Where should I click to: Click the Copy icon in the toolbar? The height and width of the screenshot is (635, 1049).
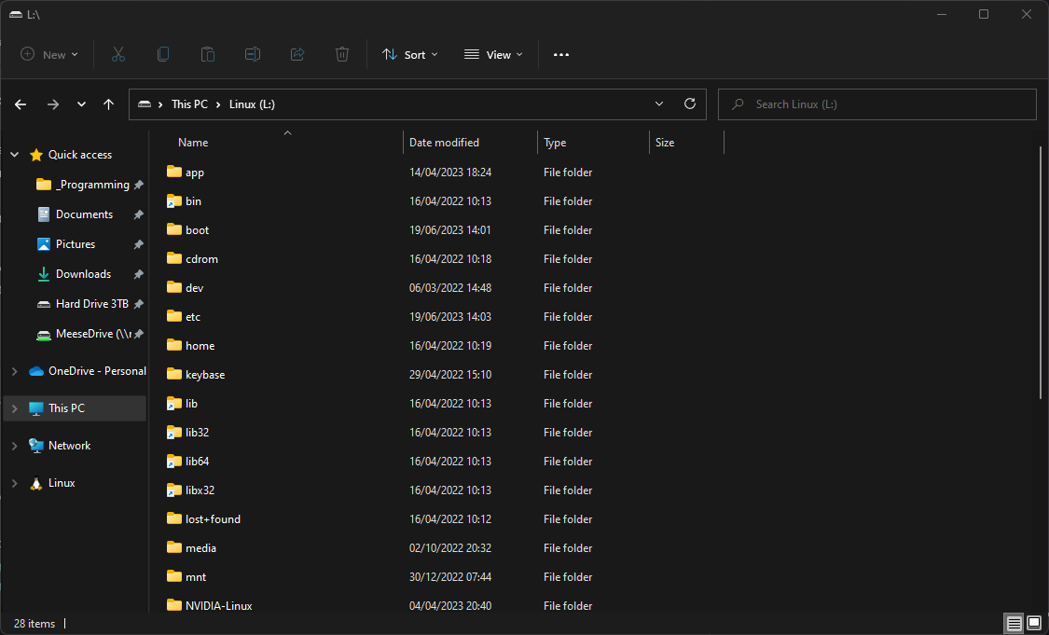[163, 54]
